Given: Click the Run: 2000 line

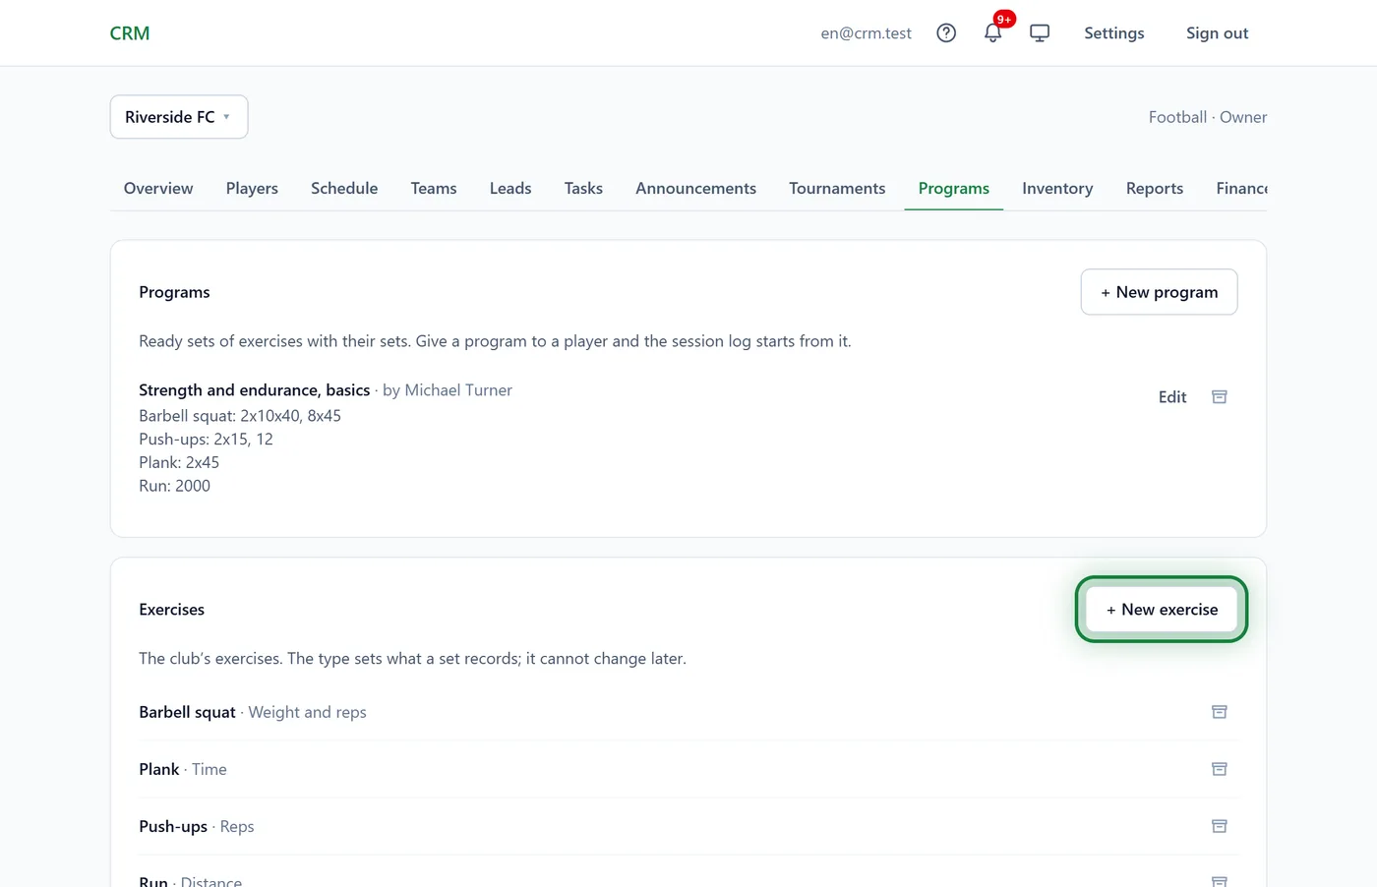Looking at the screenshot, I should [174, 486].
